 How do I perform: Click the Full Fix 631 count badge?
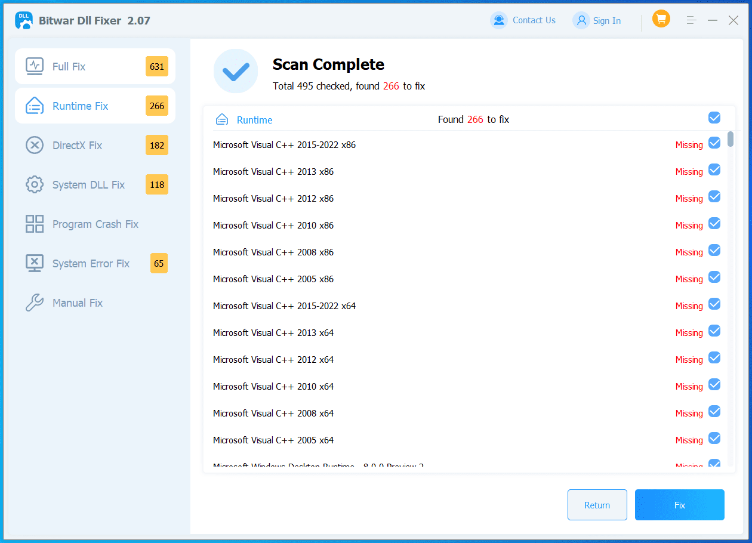[x=157, y=66]
